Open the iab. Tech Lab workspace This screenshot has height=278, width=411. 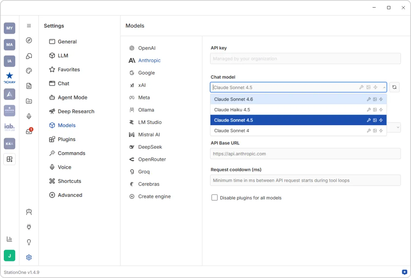pyautogui.click(x=10, y=127)
